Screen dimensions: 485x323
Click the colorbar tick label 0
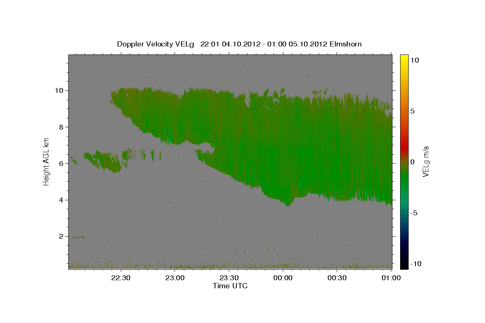pos(412,162)
